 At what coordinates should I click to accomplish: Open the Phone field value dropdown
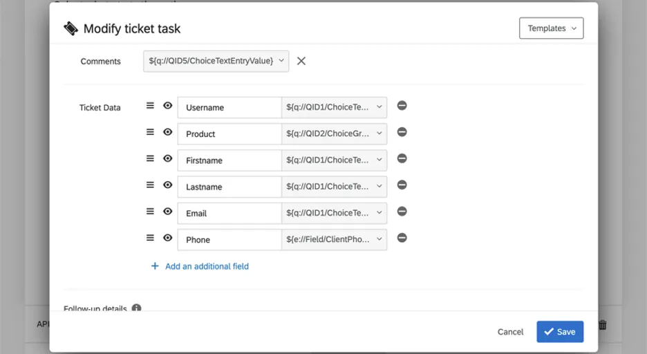(x=335, y=239)
